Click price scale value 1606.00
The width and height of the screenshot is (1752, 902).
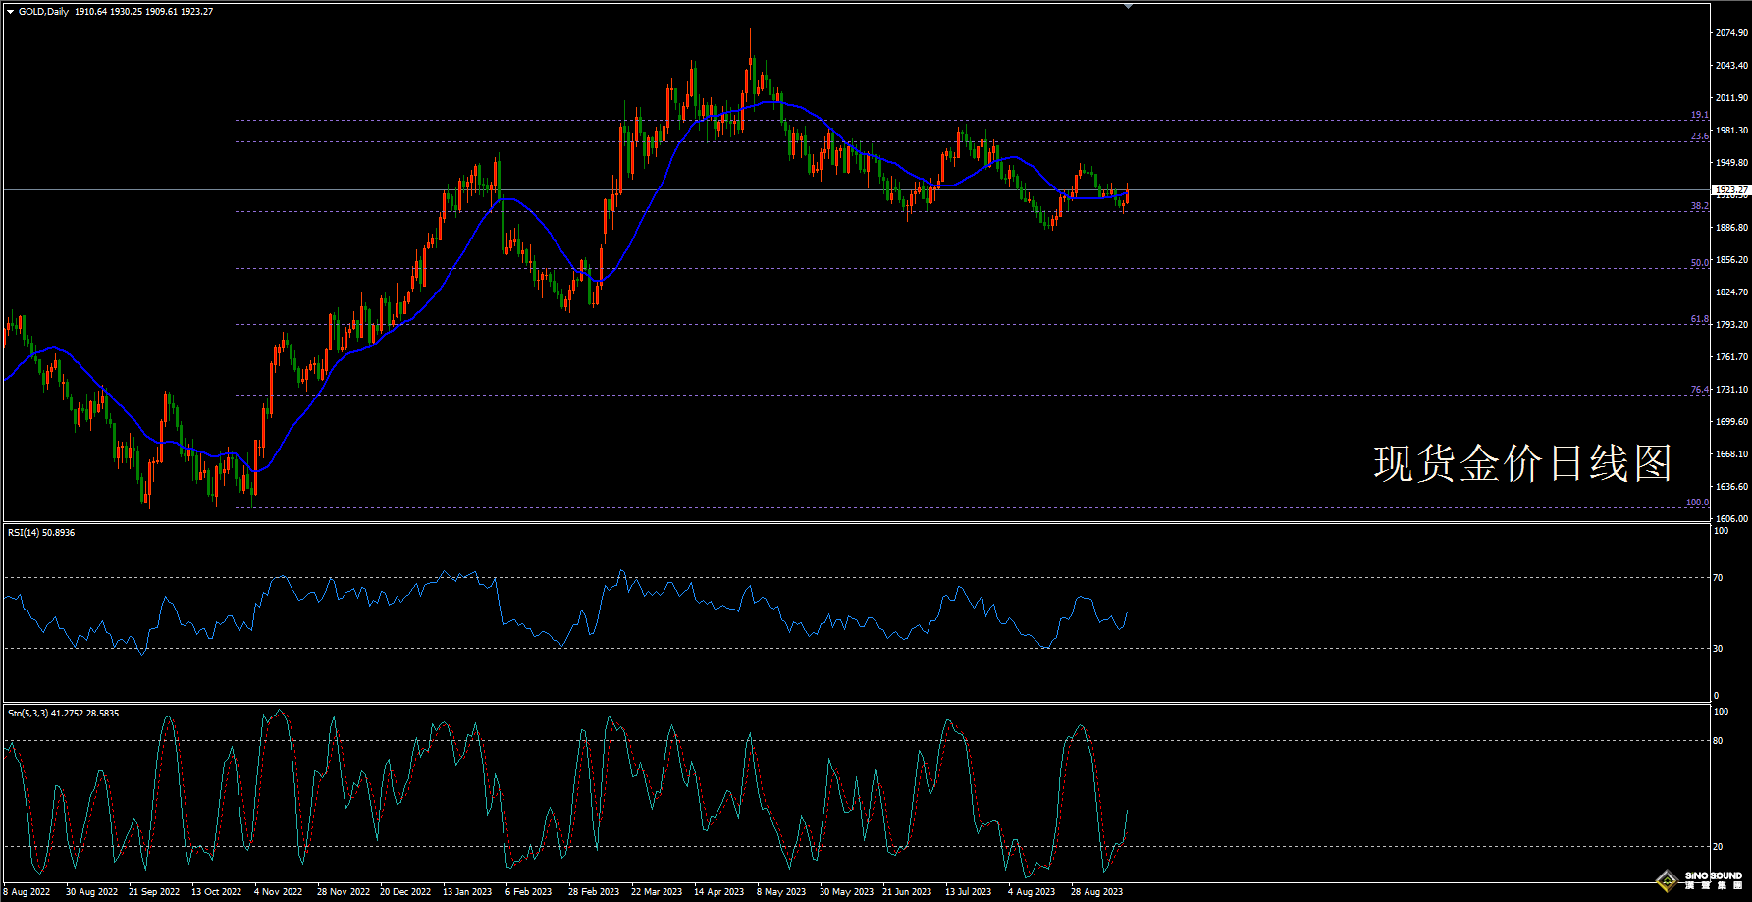1731,518
